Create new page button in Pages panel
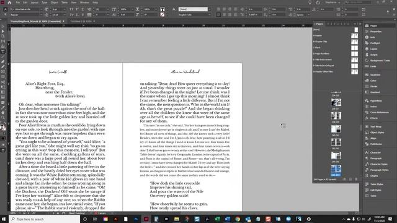 [350, 179]
